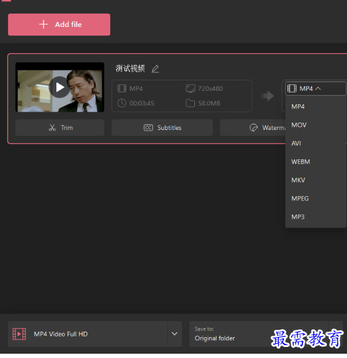Choose MP3 from the format list
347x358 pixels.
click(x=316, y=217)
